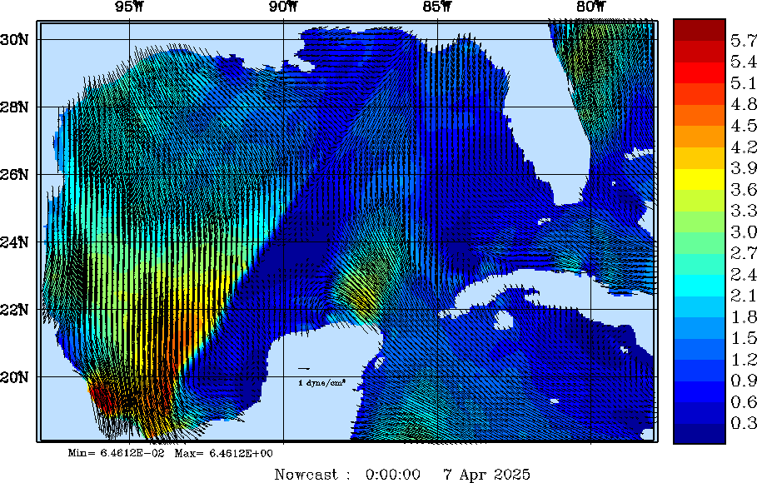Click the 1.2 value on color scale

tap(744, 360)
